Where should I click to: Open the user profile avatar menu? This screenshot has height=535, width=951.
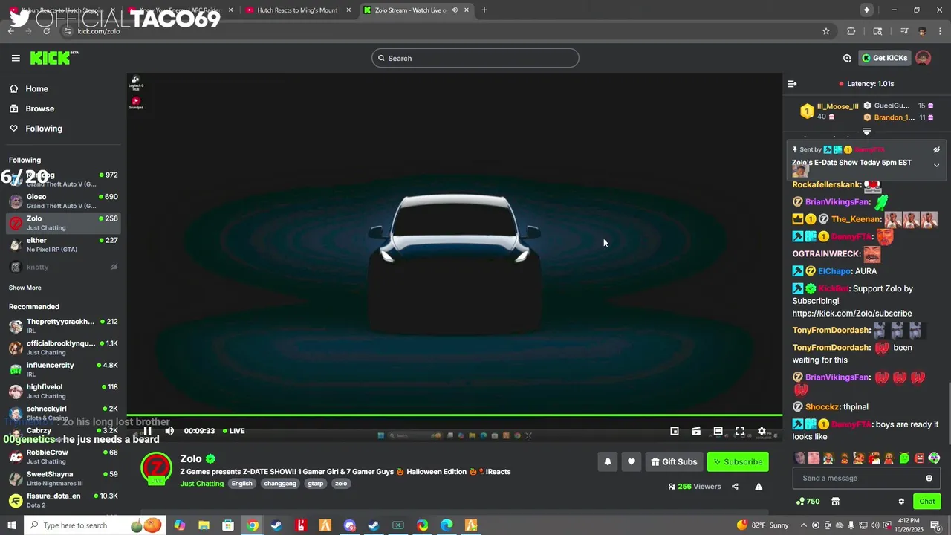tap(924, 58)
